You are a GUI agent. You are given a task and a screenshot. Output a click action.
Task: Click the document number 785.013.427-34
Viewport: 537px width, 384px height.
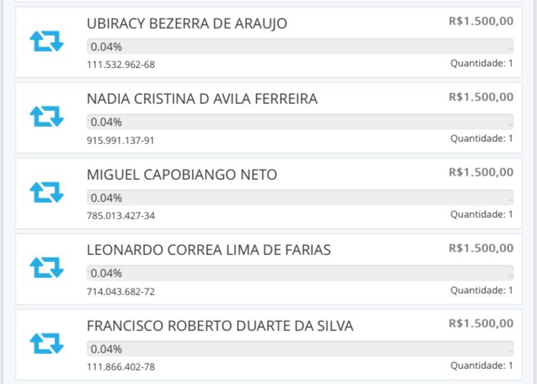[120, 216]
